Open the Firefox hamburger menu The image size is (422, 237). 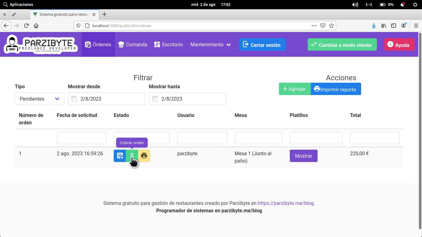tap(416, 26)
